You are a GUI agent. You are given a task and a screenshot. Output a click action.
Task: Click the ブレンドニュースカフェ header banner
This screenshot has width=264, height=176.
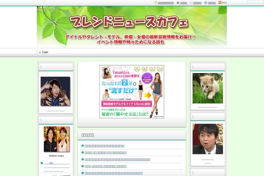(x=132, y=26)
